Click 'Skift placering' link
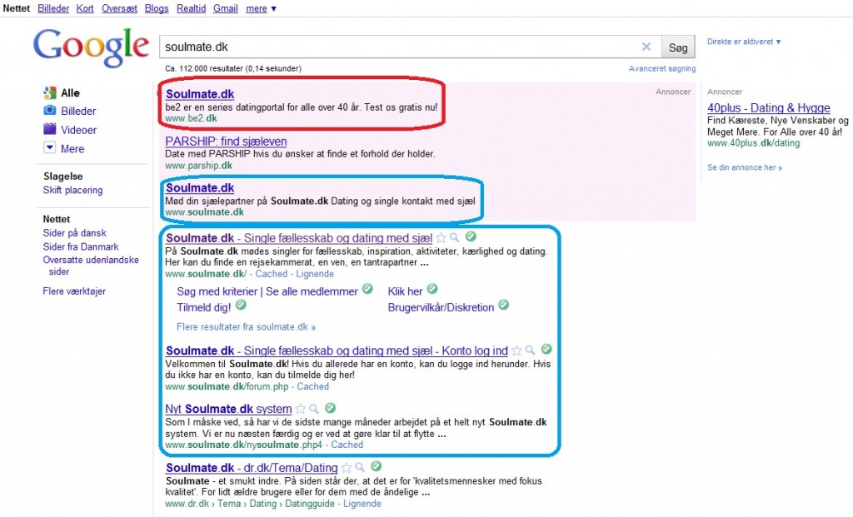 (73, 190)
